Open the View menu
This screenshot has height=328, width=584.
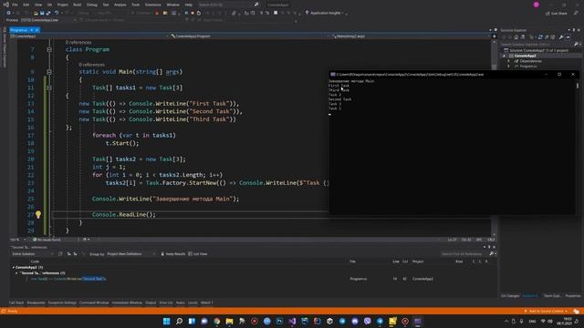coord(38,5)
